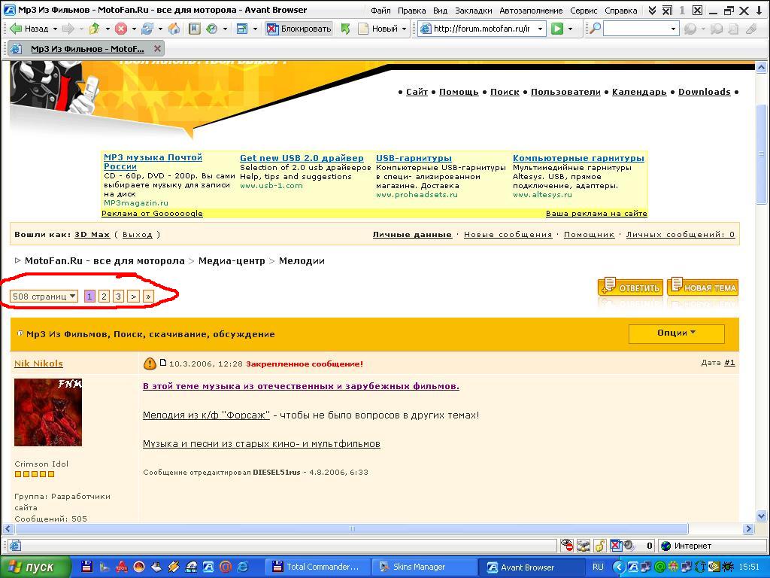
Task: Go to the Home page icon
Action: [174, 29]
